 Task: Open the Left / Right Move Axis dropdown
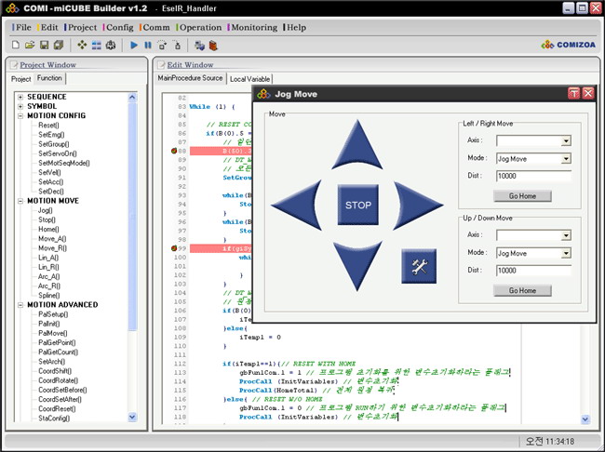click(565, 141)
